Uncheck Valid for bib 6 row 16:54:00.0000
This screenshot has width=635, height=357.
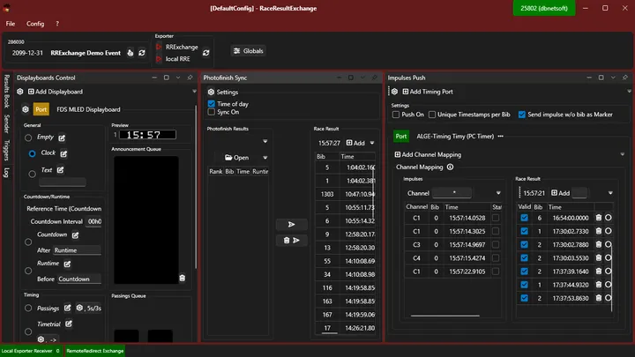click(x=524, y=218)
